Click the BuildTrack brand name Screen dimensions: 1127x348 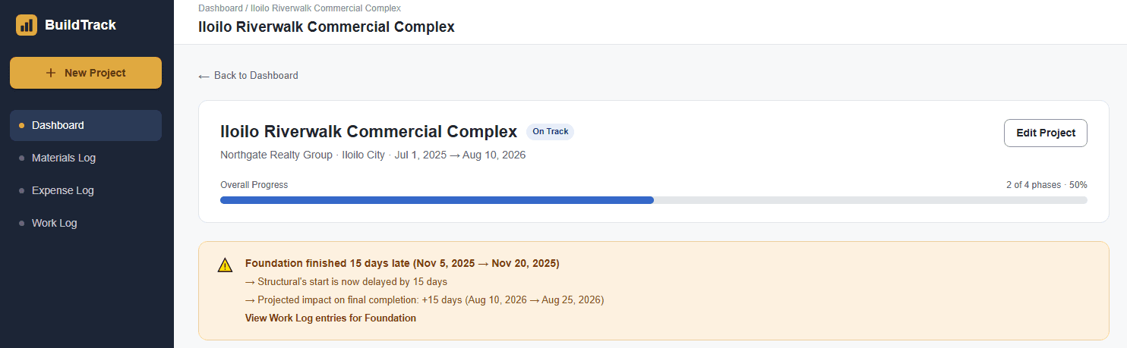point(80,25)
